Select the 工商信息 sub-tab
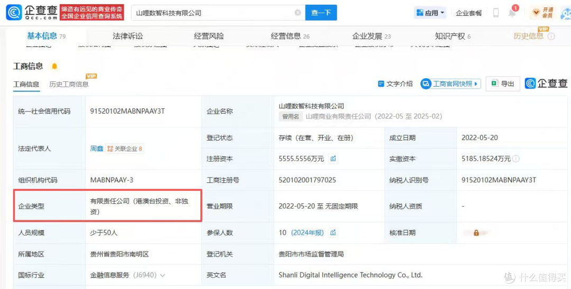This screenshot has width=571, height=289. (x=26, y=85)
